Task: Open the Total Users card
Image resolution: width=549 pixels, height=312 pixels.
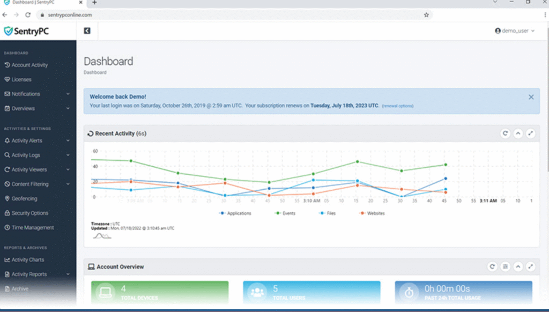Action: 311,292
